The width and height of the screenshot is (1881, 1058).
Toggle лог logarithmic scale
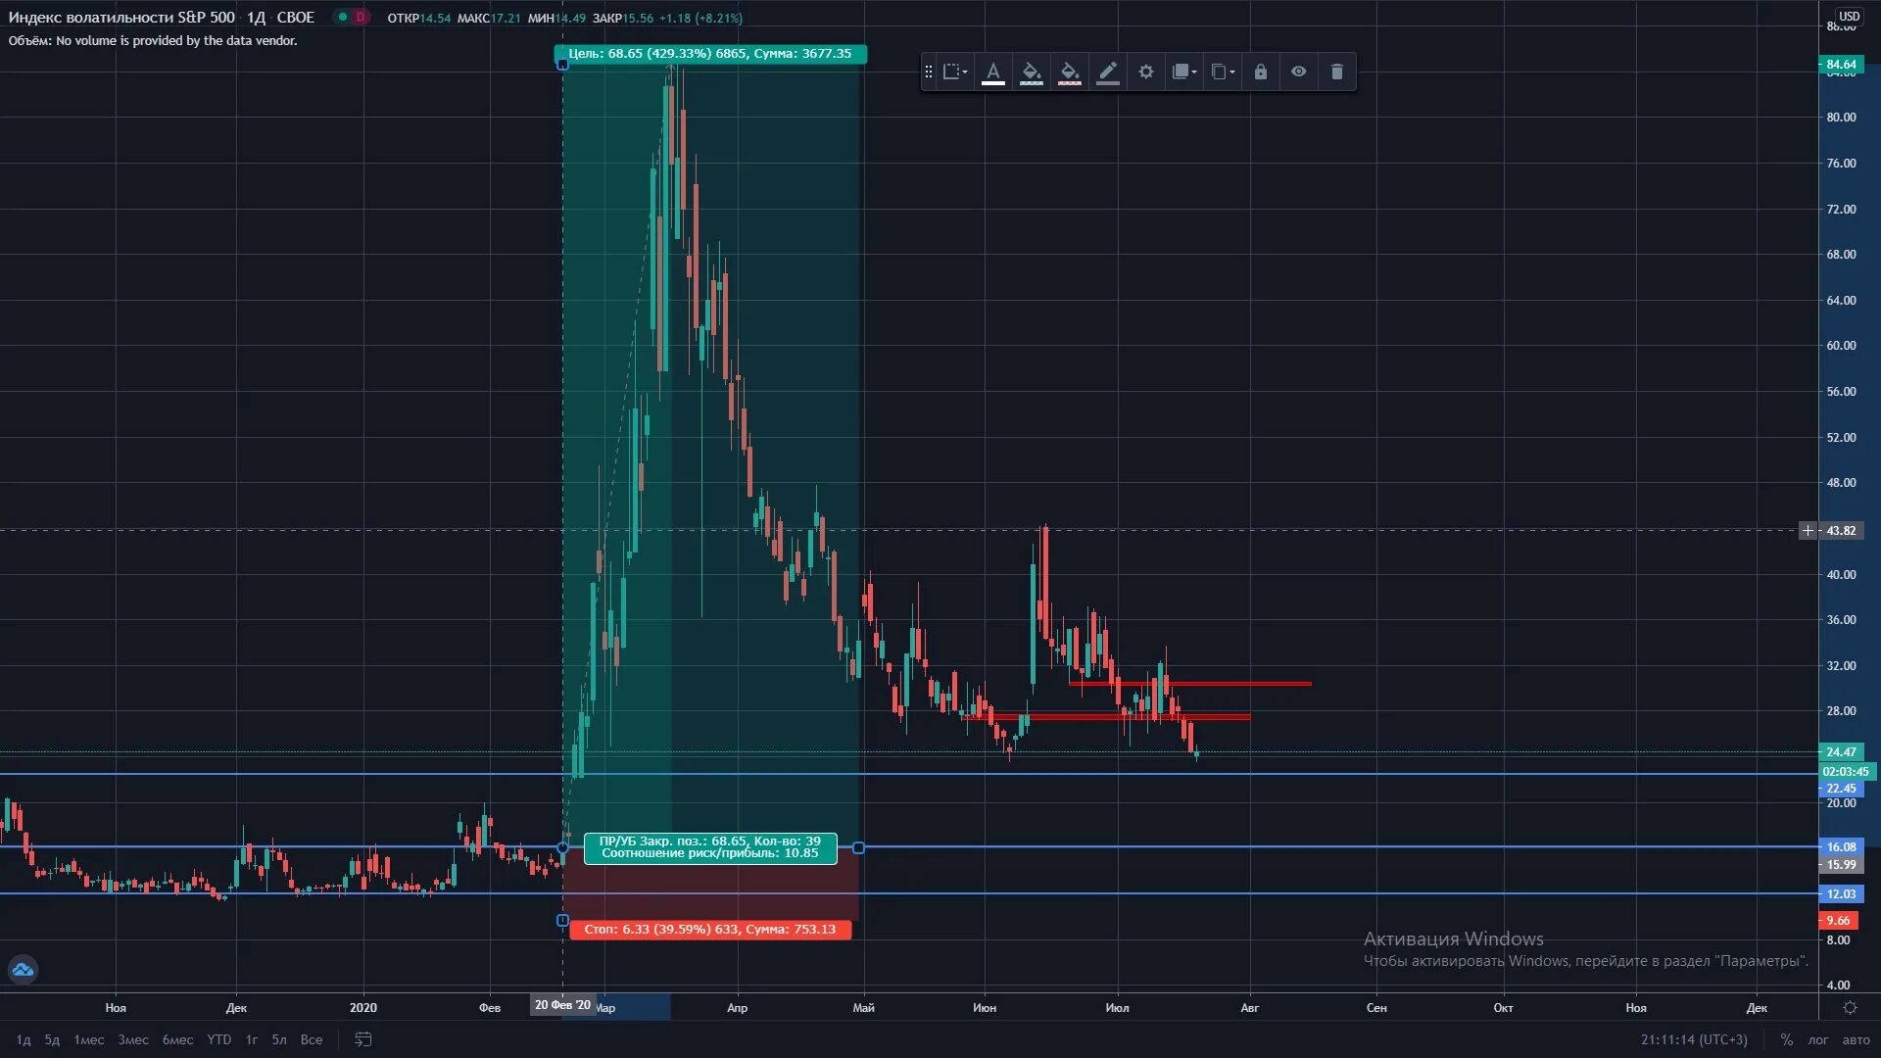[x=1818, y=1039]
